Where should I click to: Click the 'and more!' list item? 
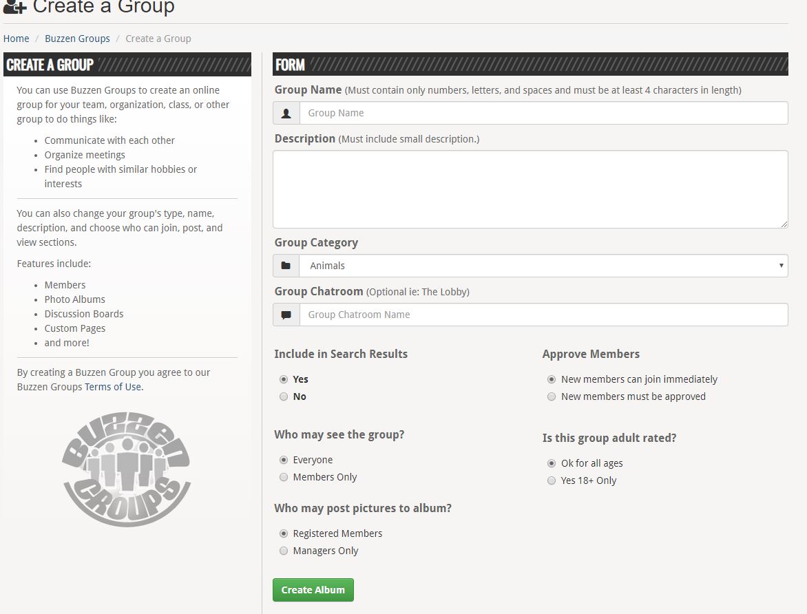[x=67, y=343]
